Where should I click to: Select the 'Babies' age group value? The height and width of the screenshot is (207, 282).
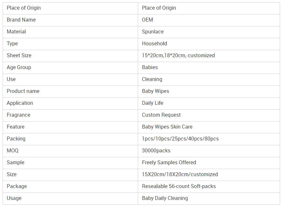tap(150, 67)
